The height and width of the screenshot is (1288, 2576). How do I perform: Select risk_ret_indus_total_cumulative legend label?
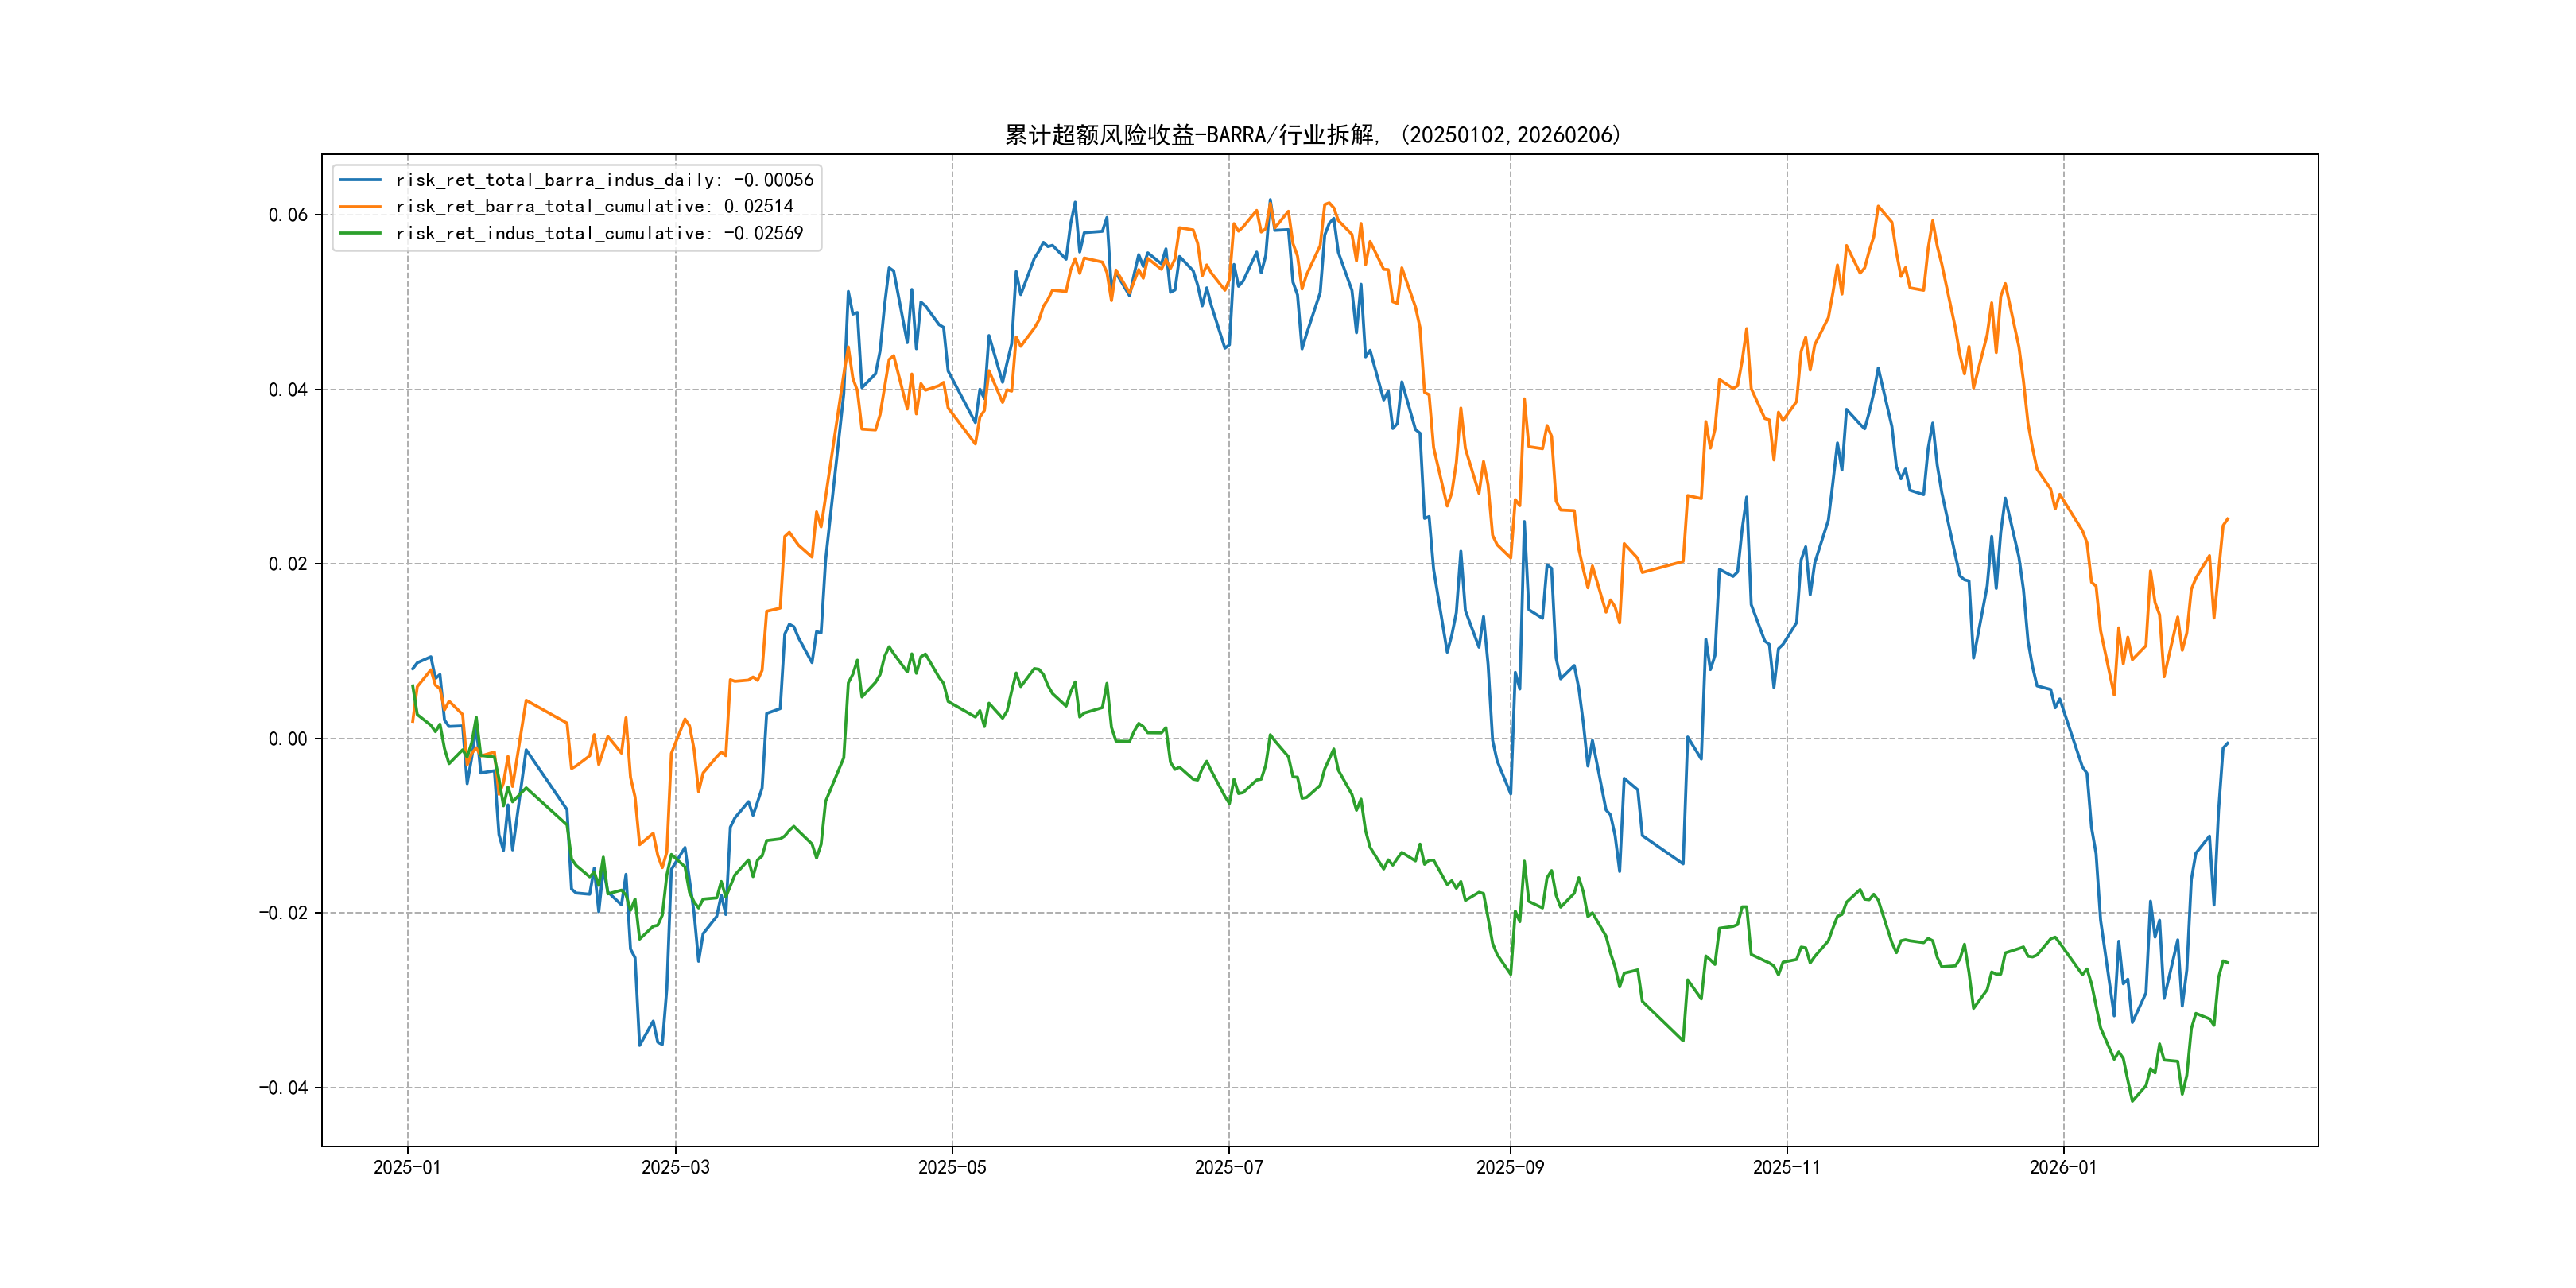pyautogui.click(x=599, y=233)
